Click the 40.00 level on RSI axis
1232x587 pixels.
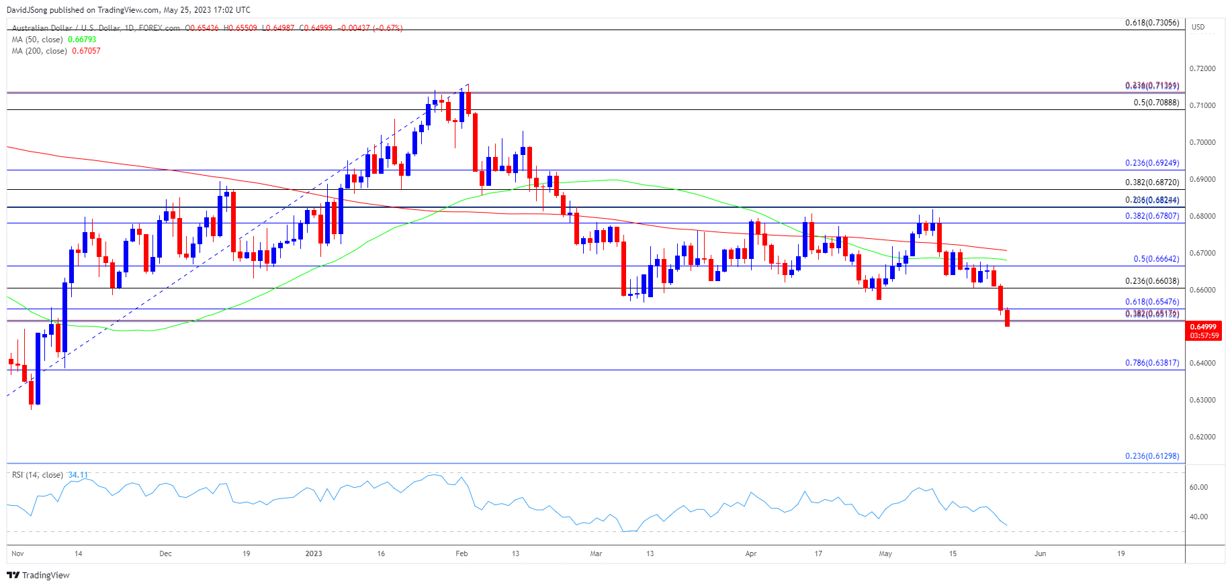pyautogui.click(x=1198, y=517)
